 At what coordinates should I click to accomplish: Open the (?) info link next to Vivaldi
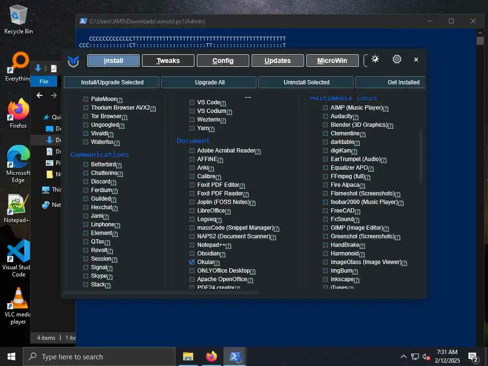click(111, 134)
